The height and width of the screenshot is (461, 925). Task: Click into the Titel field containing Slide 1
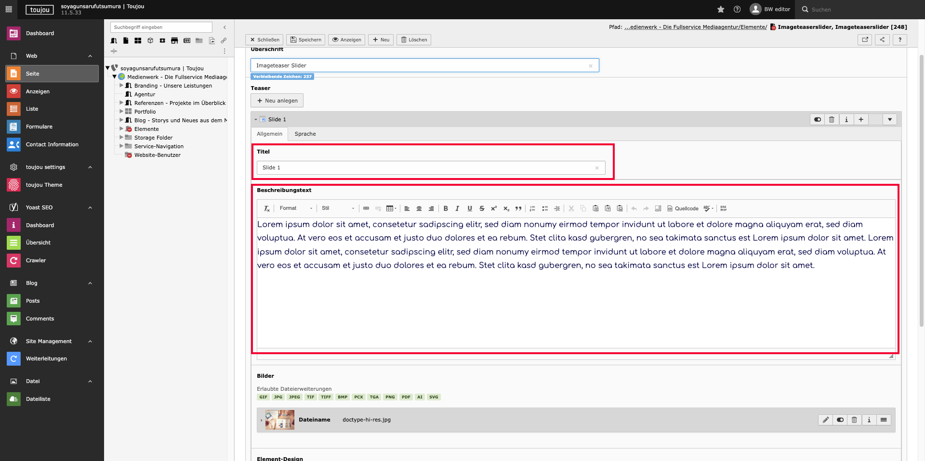pos(426,167)
